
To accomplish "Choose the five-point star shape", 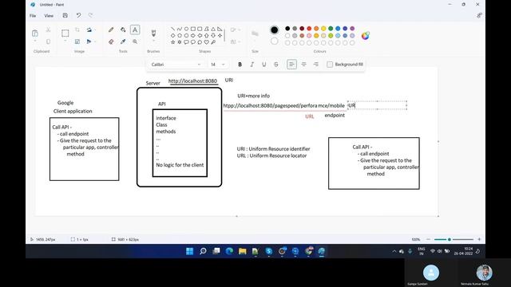I will (x=172, y=42).
